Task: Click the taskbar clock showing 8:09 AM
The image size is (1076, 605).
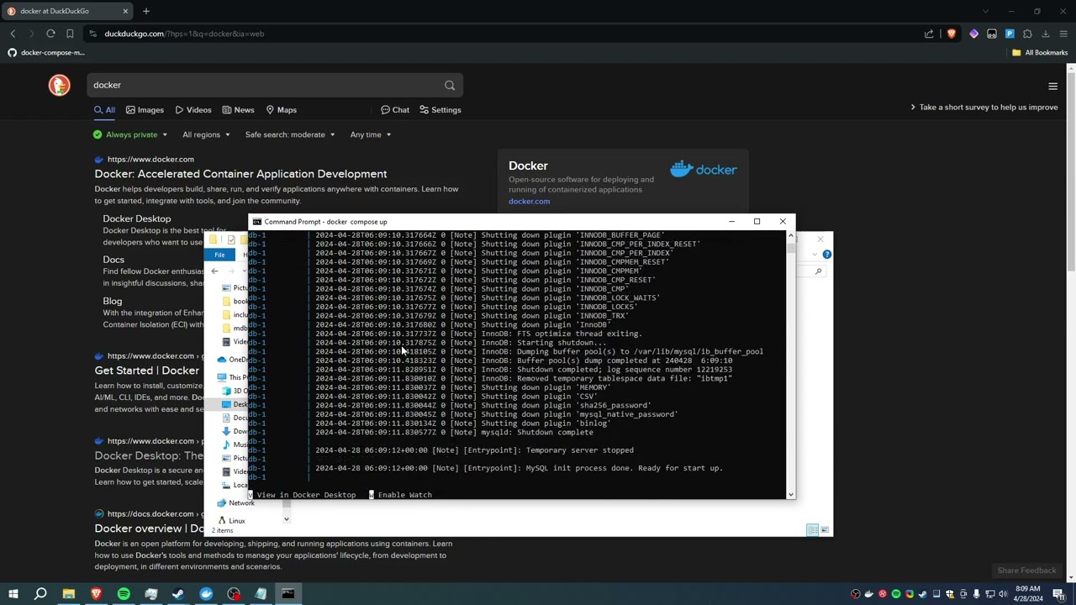Action: click(1028, 594)
